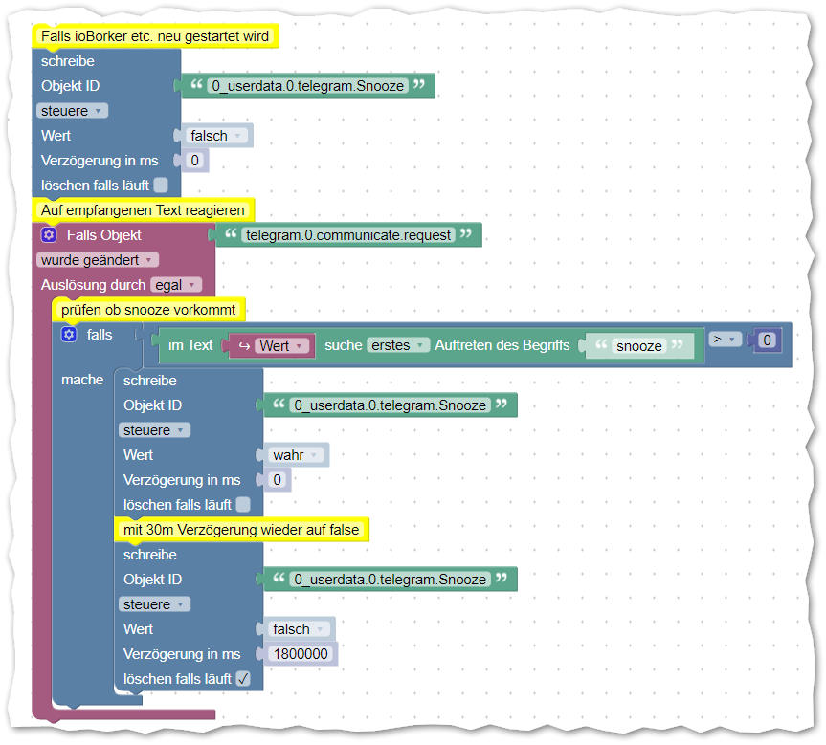Select the yellow comment 'prüfen ob snooze vorkommt'

coord(148,310)
